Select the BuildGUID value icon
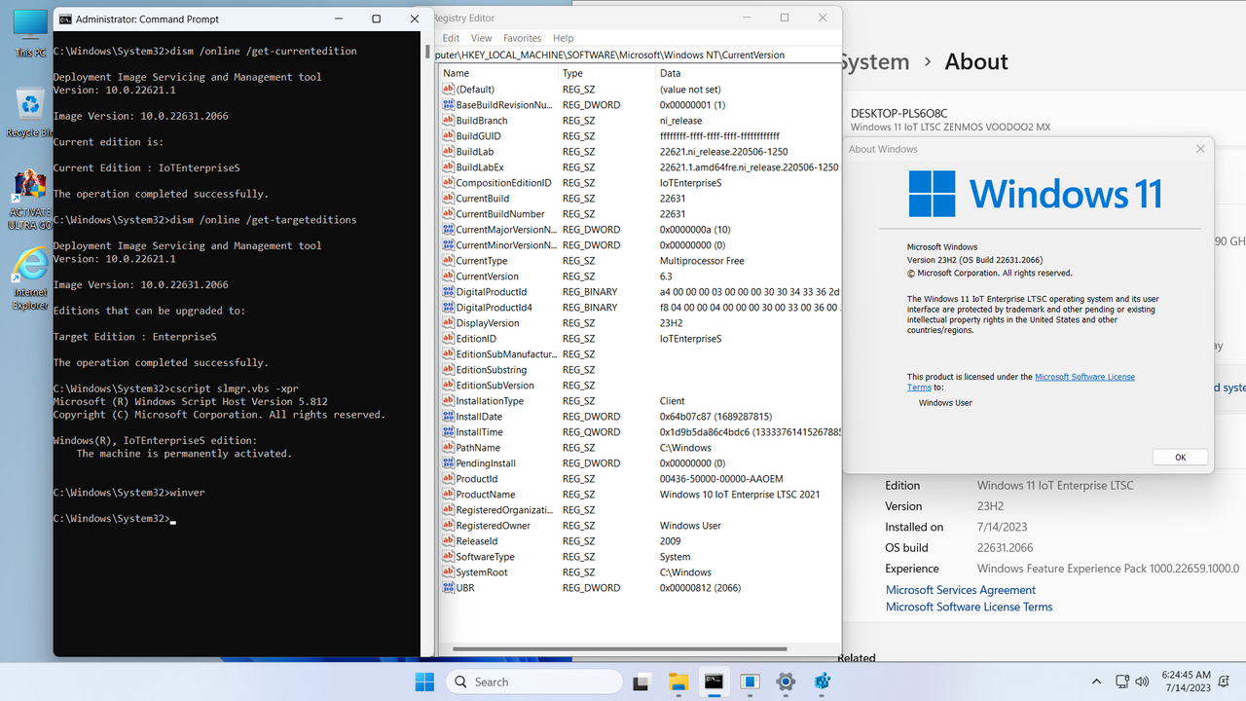Screen dimensions: 1246x701 448,136
